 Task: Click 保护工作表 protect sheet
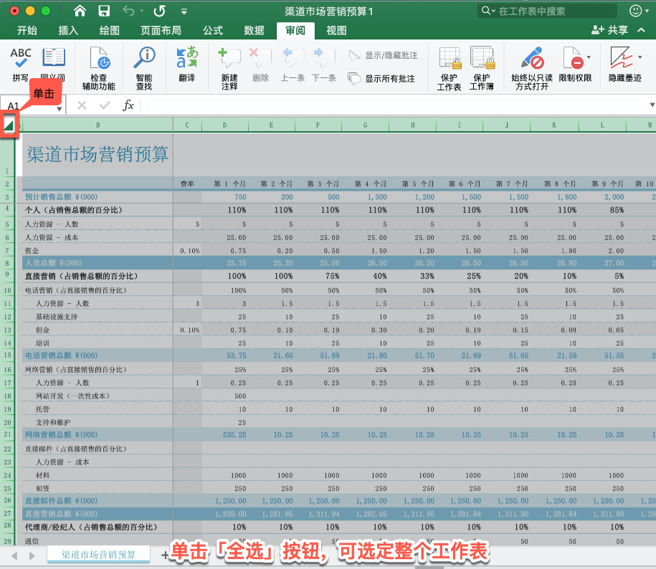tap(450, 69)
